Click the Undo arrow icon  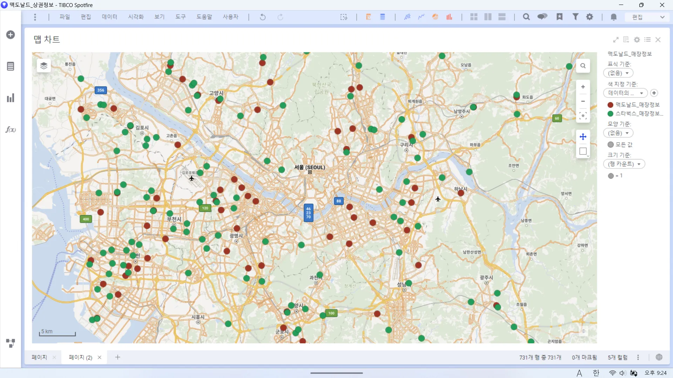click(x=262, y=17)
